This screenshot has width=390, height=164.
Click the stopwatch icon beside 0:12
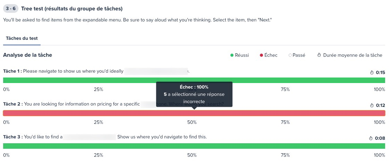[372, 106]
